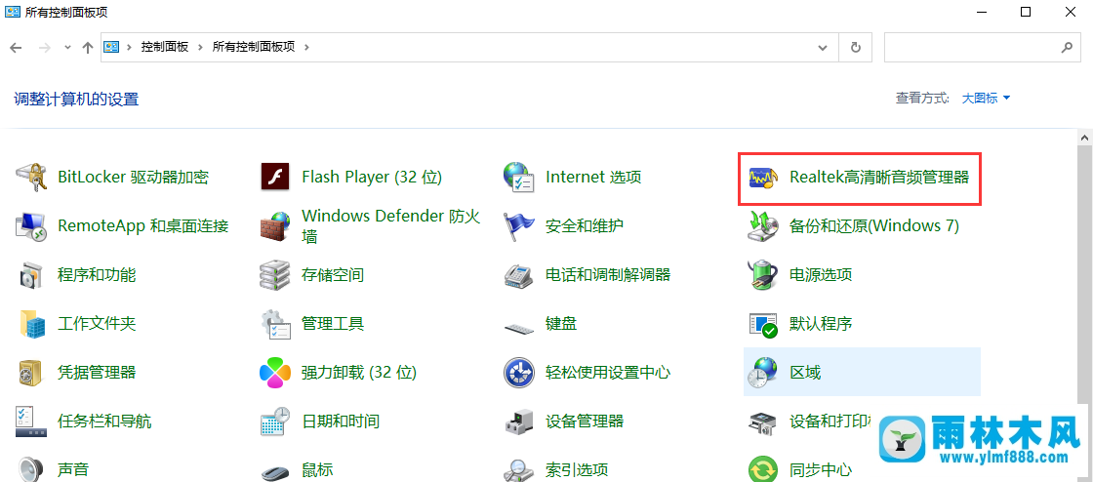Open the 默认程序 icon
This screenshot has width=1093, height=482.
[762, 325]
